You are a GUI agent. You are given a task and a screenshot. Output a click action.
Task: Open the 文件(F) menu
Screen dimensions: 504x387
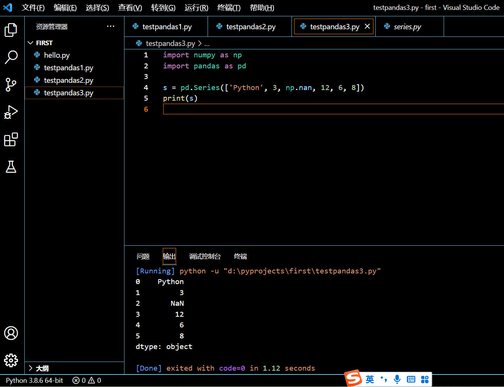coord(33,8)
